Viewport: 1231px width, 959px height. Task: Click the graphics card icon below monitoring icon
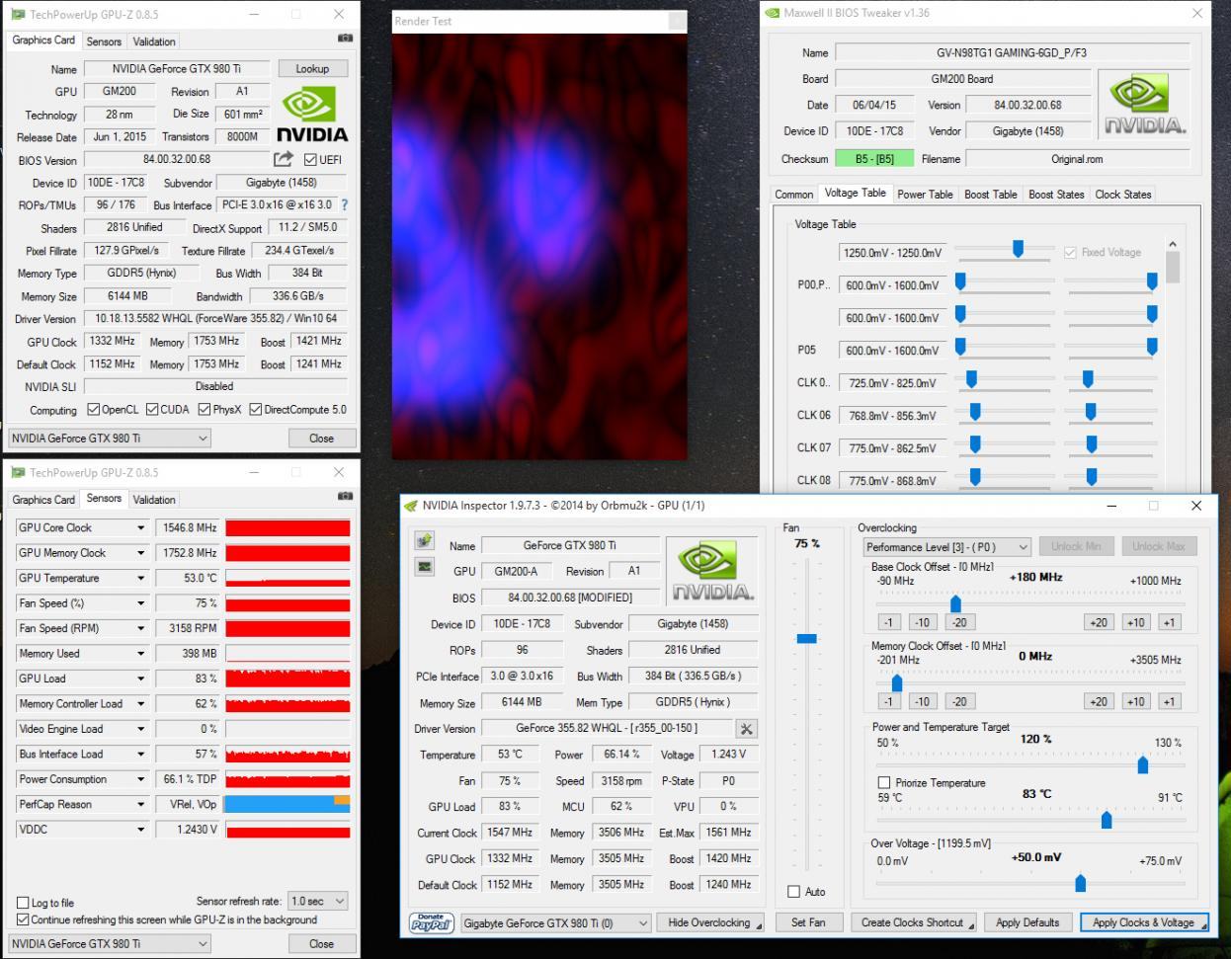[x=424, y=567]
